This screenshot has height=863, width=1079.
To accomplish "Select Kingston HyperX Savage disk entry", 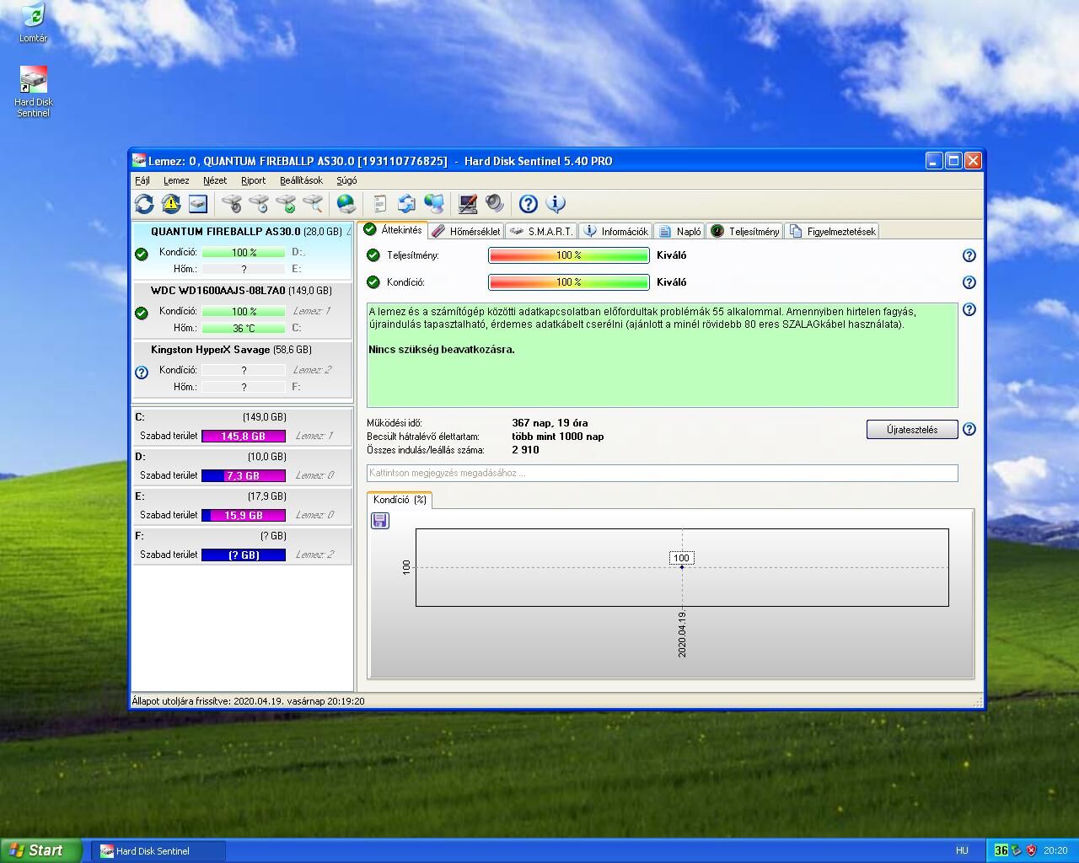I will [242, 368].
